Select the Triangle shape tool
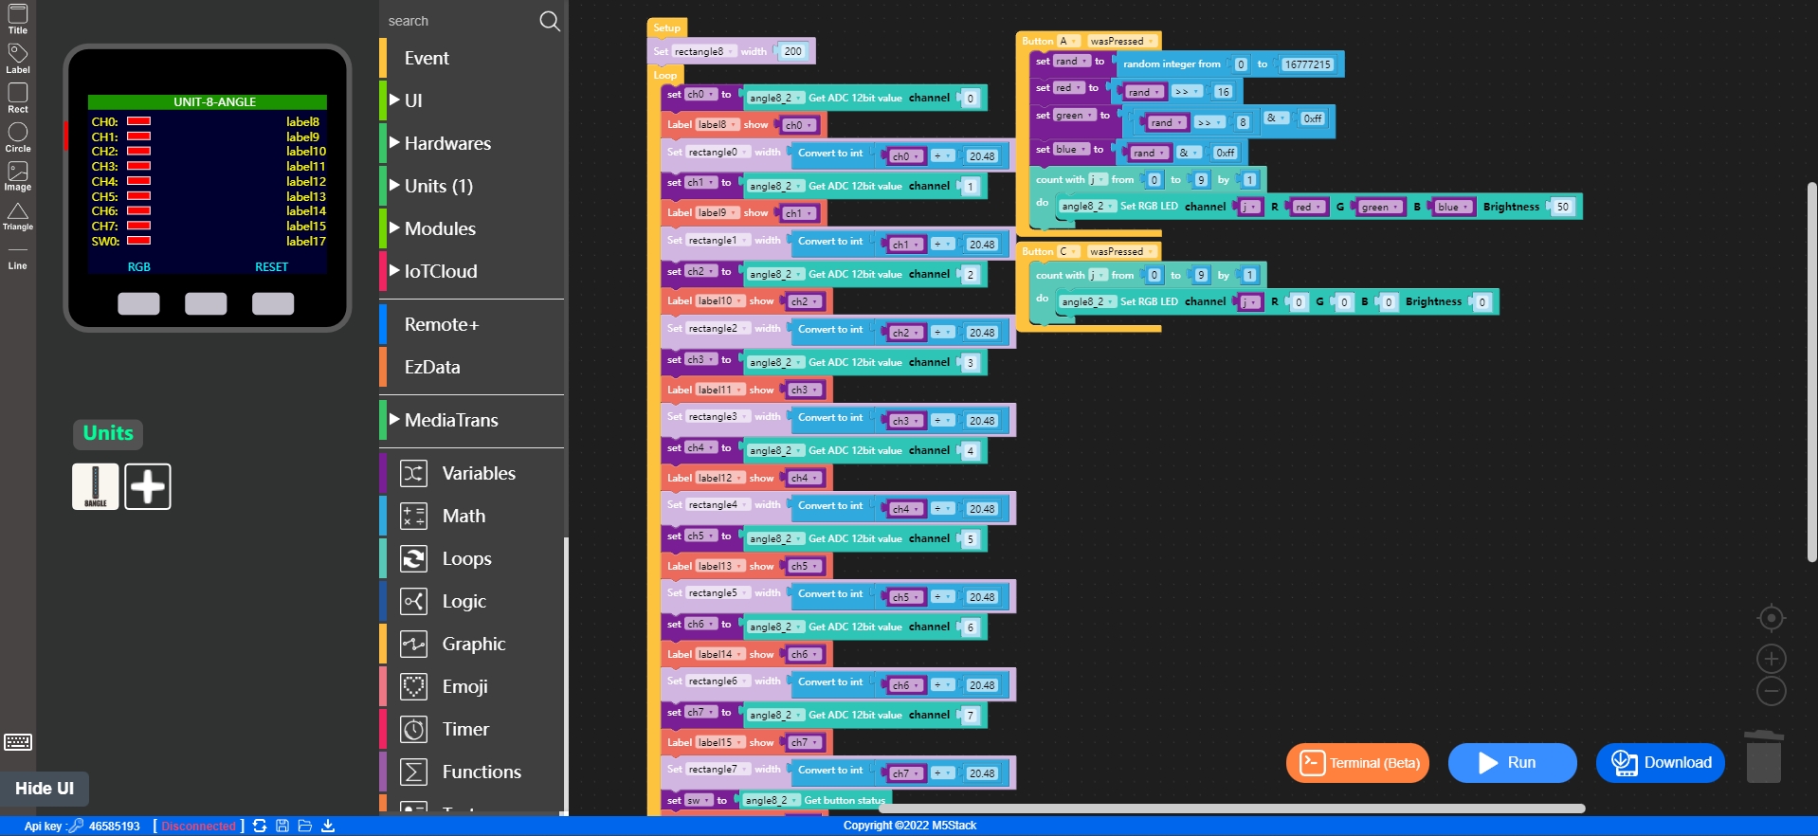The height and width of the screenshot is (836, 1818). pos(18,215)
